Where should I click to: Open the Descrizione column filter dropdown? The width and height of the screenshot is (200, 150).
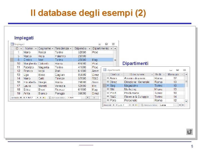[152, 74]
